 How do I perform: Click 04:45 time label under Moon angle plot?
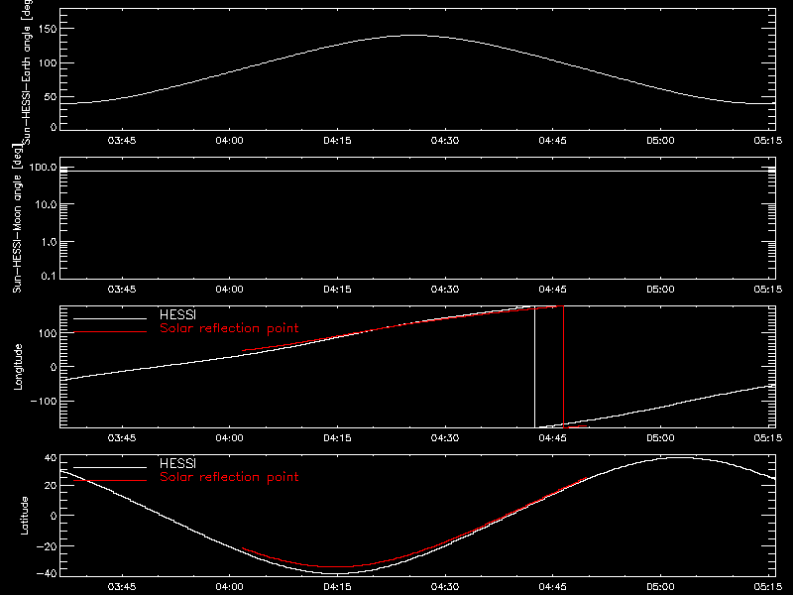click(553, 290)
